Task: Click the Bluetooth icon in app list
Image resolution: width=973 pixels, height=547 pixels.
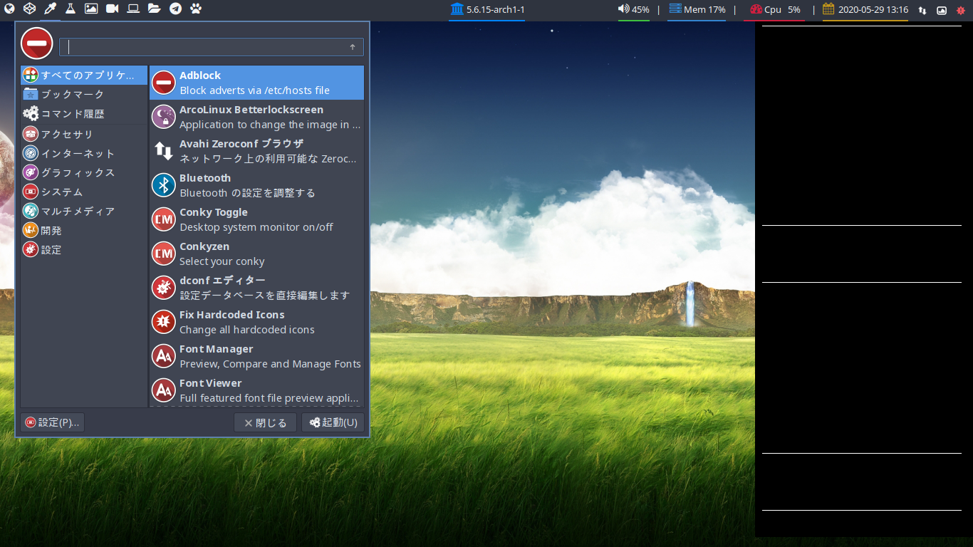Action: 164,185
